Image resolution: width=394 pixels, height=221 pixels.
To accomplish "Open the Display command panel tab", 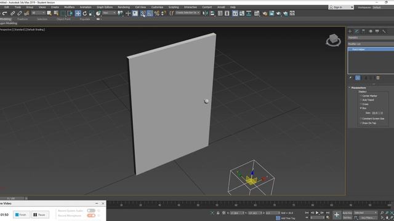I will [377, 31].
